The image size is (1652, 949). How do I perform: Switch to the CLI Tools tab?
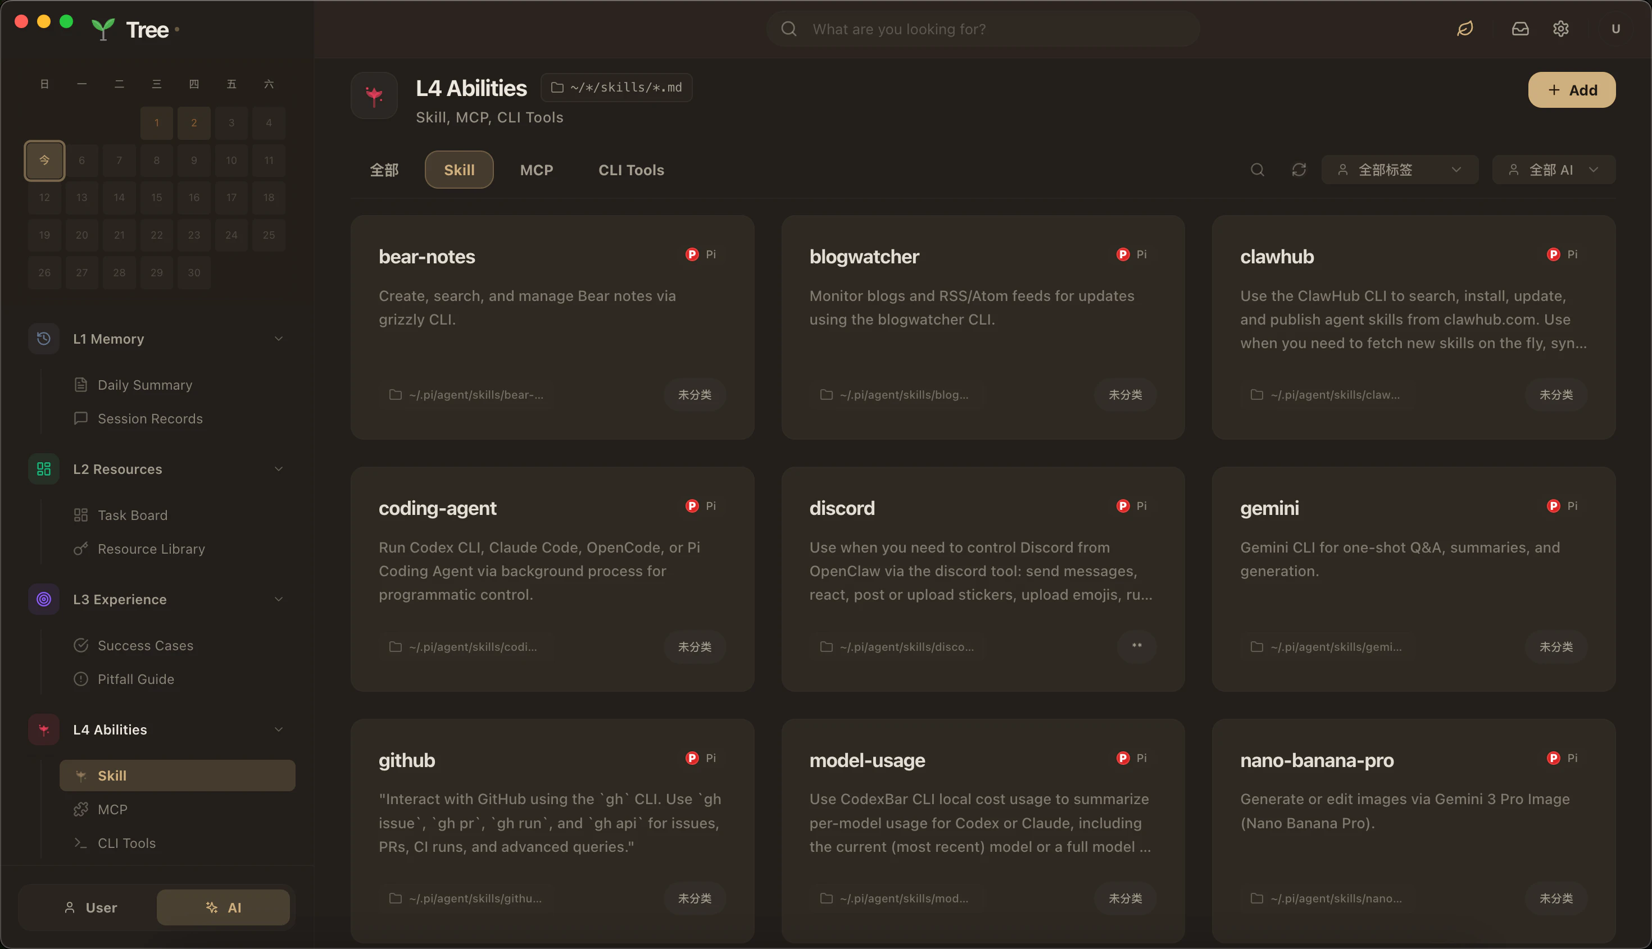point(630,170)
